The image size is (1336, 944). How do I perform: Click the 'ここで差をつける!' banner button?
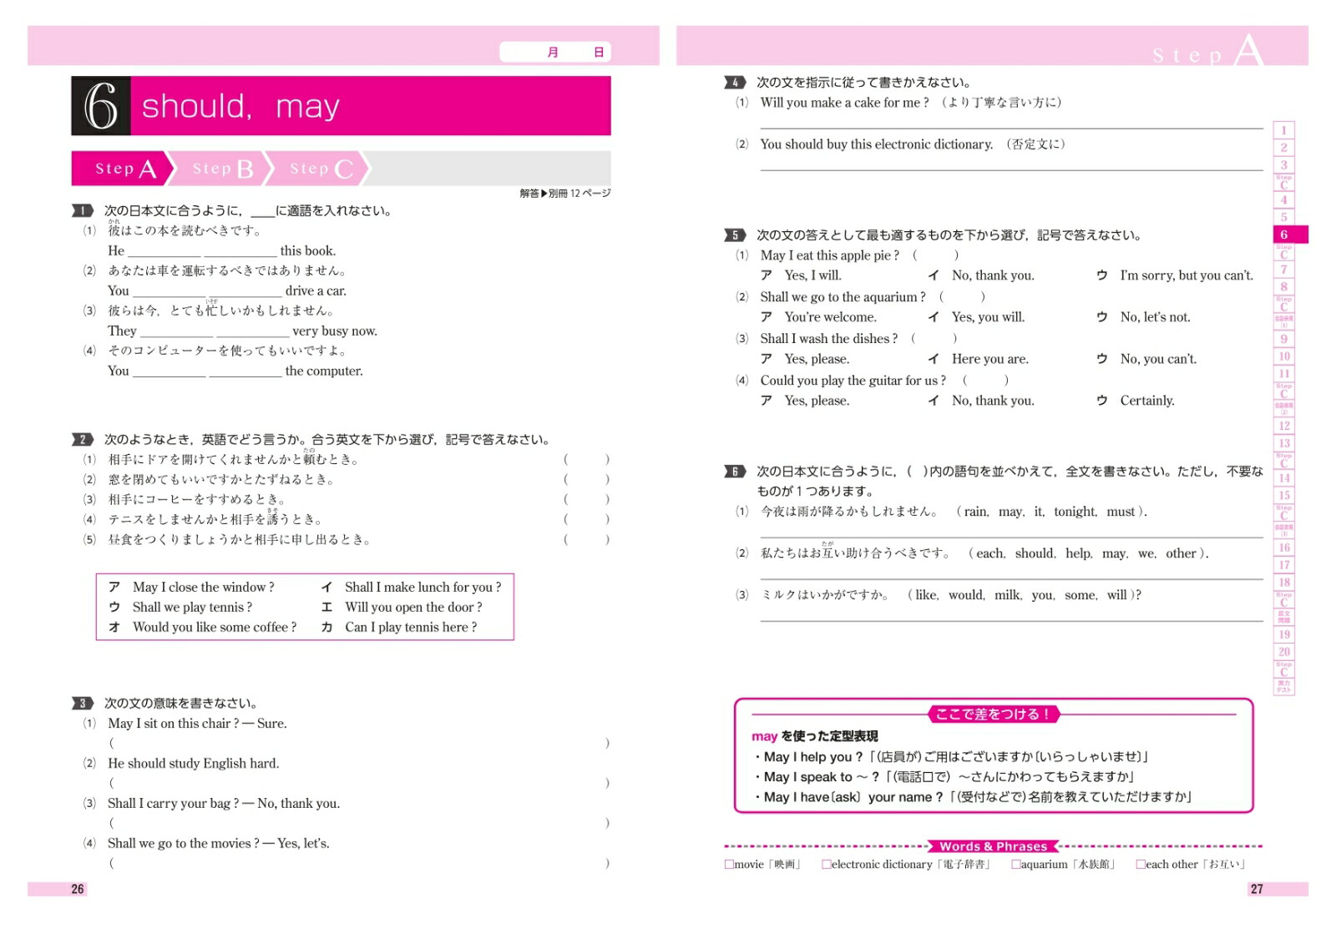pyautogui.click(x=992, y=714)
